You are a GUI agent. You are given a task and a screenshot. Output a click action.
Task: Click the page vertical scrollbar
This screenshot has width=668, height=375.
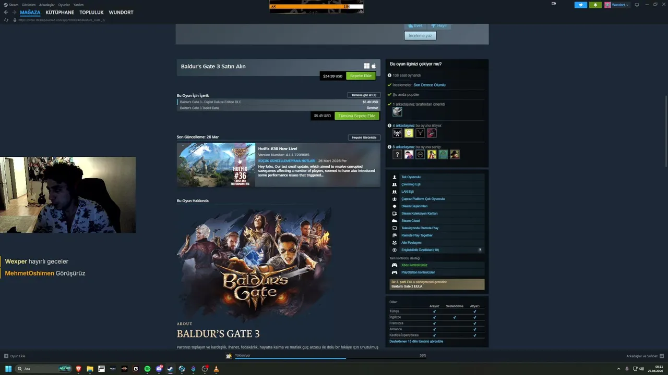click(x=666, y=131)
